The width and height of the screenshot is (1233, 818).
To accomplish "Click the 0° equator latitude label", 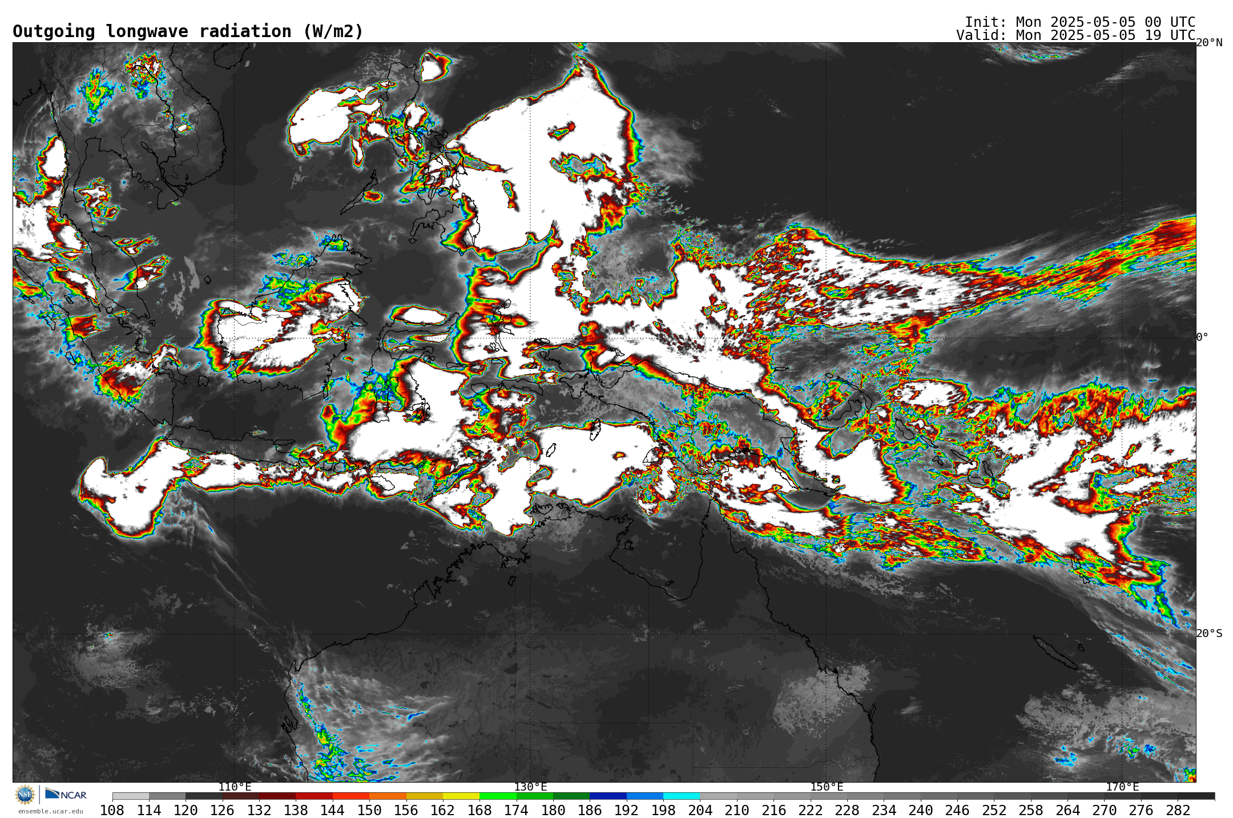I will click(1202, 337).
